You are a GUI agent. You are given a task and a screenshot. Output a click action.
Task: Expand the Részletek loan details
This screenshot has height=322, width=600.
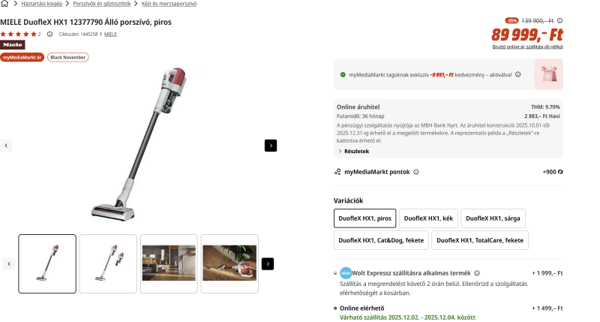353,151
